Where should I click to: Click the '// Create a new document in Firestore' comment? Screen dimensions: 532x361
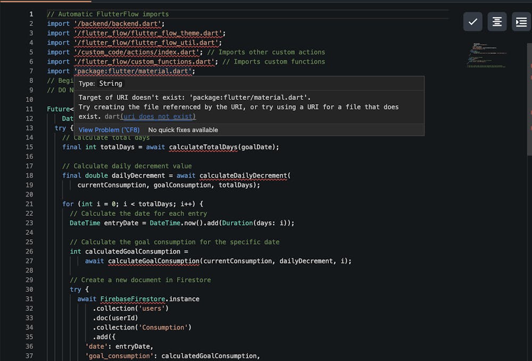[140, 280]
